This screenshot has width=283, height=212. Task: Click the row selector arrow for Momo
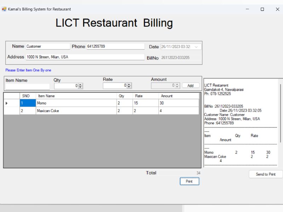7,103
